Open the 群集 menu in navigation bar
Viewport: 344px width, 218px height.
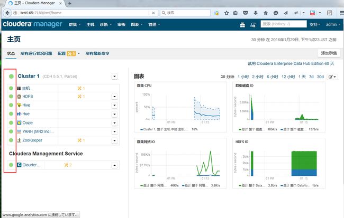coord(75,24)
